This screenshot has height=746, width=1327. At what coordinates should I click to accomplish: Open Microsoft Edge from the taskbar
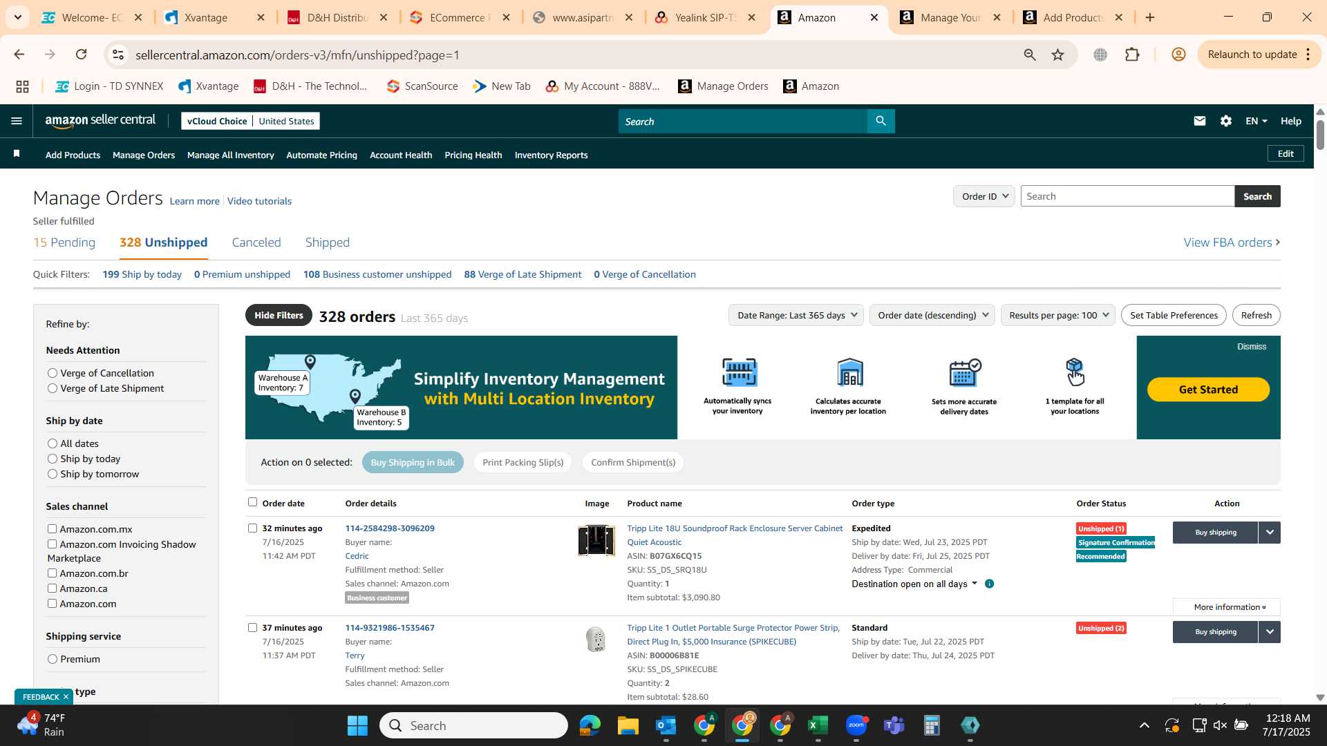pyautogui.click(x=590, y=725)
